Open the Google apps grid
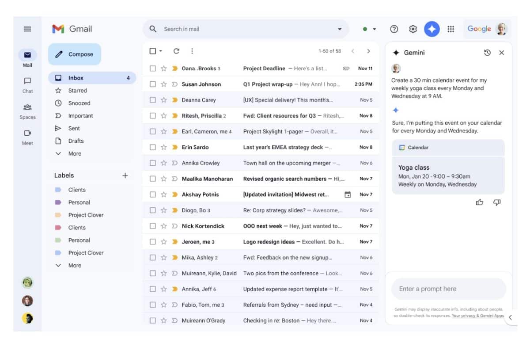The image size is (530, 343). (450, 29)
